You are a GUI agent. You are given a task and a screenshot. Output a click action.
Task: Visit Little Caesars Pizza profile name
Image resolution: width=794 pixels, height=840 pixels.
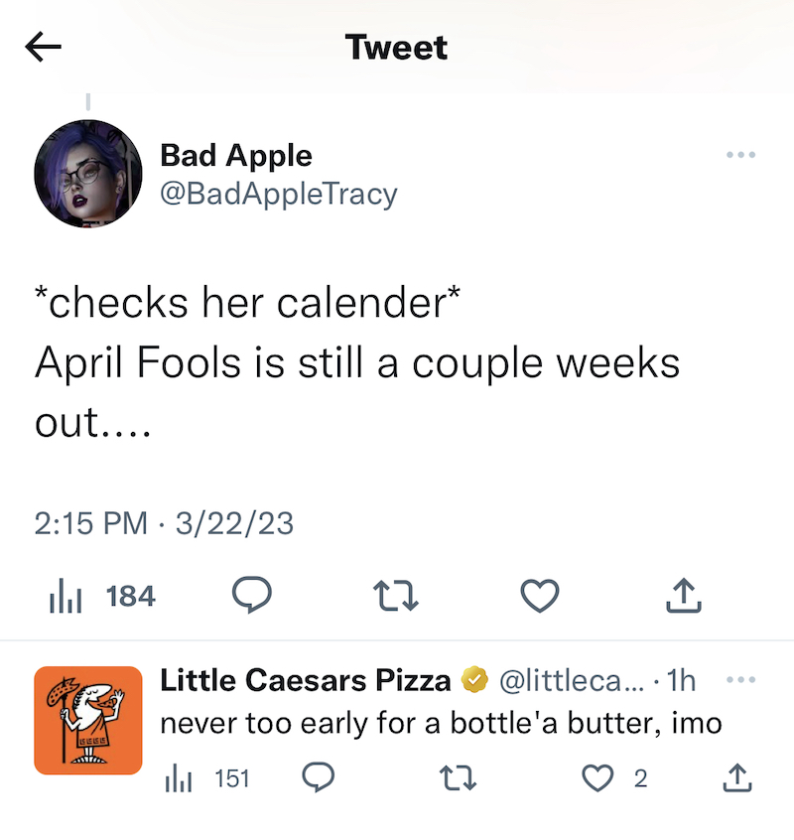coord(306,680)
